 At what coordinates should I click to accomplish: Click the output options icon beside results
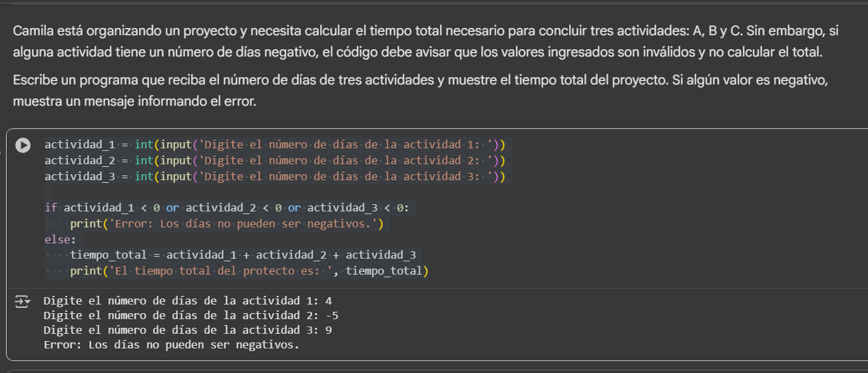pos(23,302)
